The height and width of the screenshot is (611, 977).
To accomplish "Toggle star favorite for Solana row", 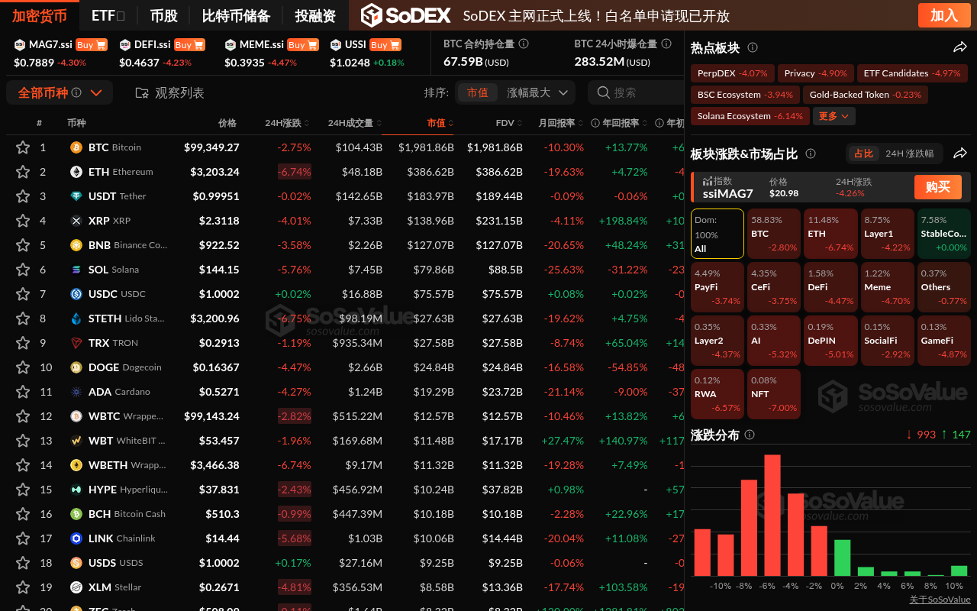I will [x=23, y=270].
